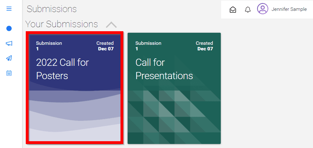
Task: Show notifications via the bell icon
Action: tap(248, 10)
